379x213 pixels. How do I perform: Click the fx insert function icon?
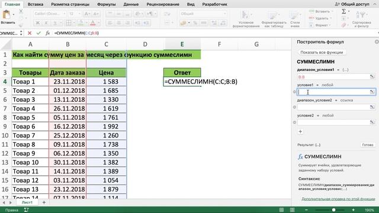click(x=47, y=33)
